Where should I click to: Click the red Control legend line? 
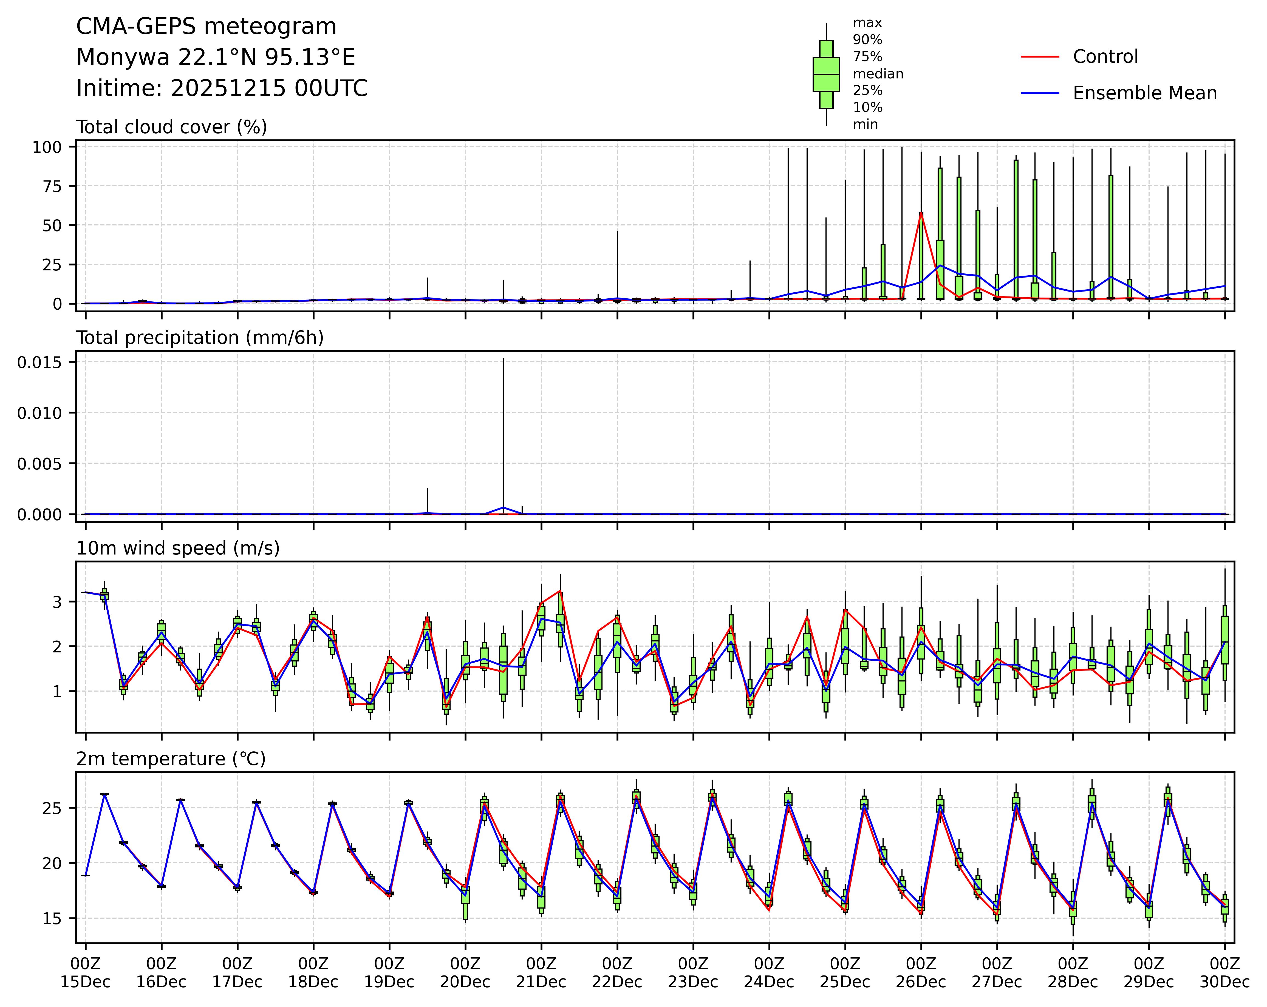click(x=1040, y=57)
